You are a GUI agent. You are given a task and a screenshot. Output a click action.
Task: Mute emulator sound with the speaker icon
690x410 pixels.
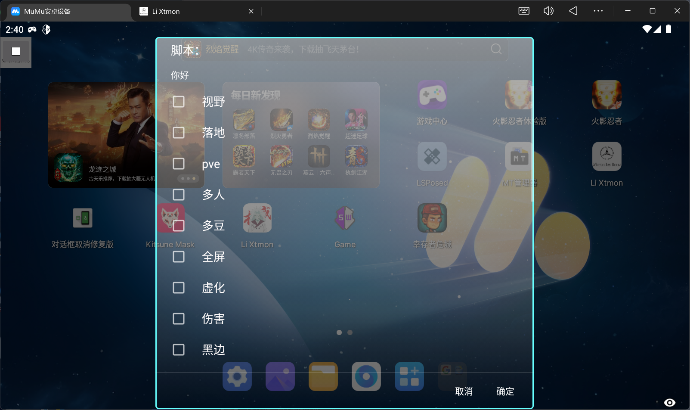(548, 11)
